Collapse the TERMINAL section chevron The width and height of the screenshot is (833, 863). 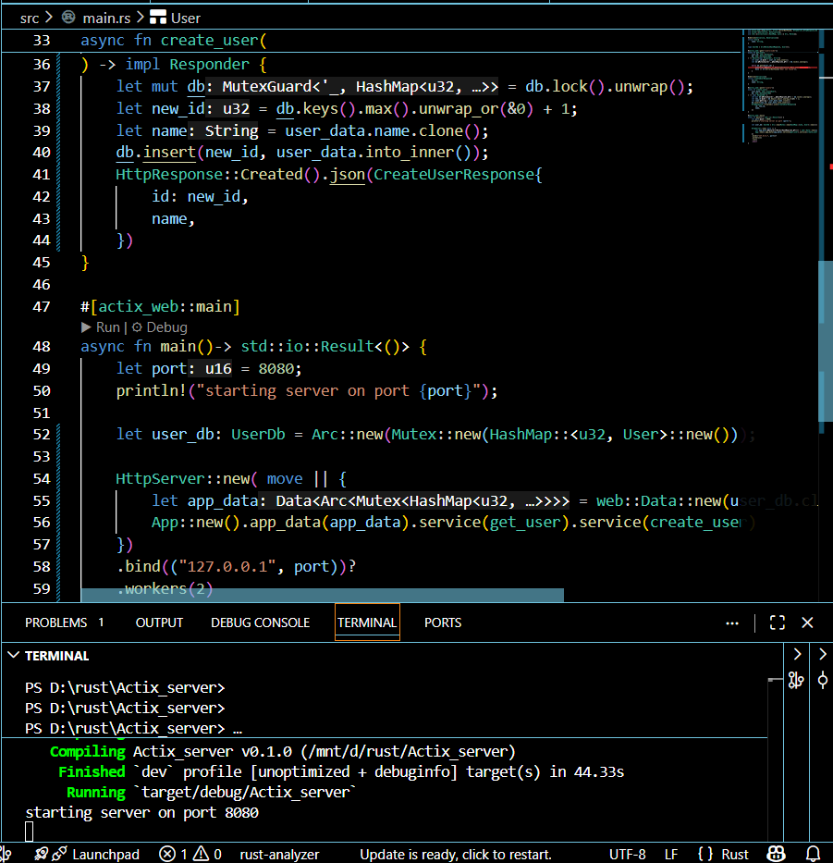coord(13,656)
